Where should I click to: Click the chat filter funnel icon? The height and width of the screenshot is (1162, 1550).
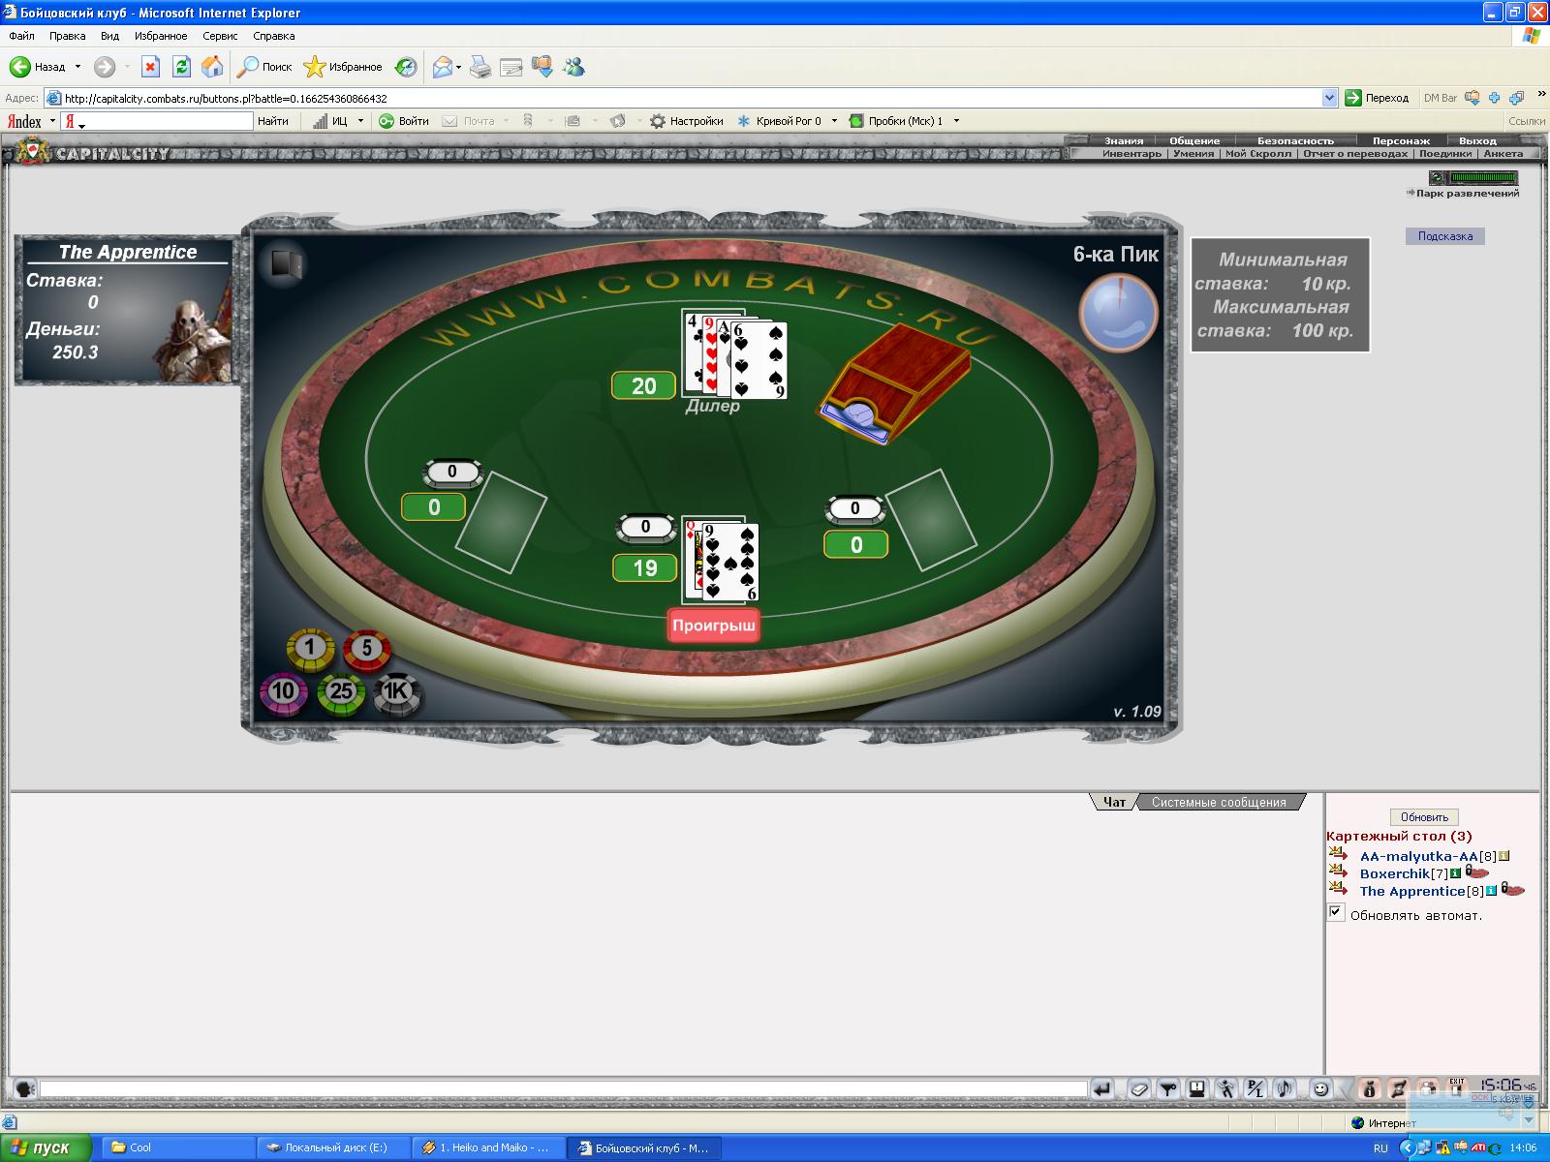pyautogui.click(x=1168, y=1089)
